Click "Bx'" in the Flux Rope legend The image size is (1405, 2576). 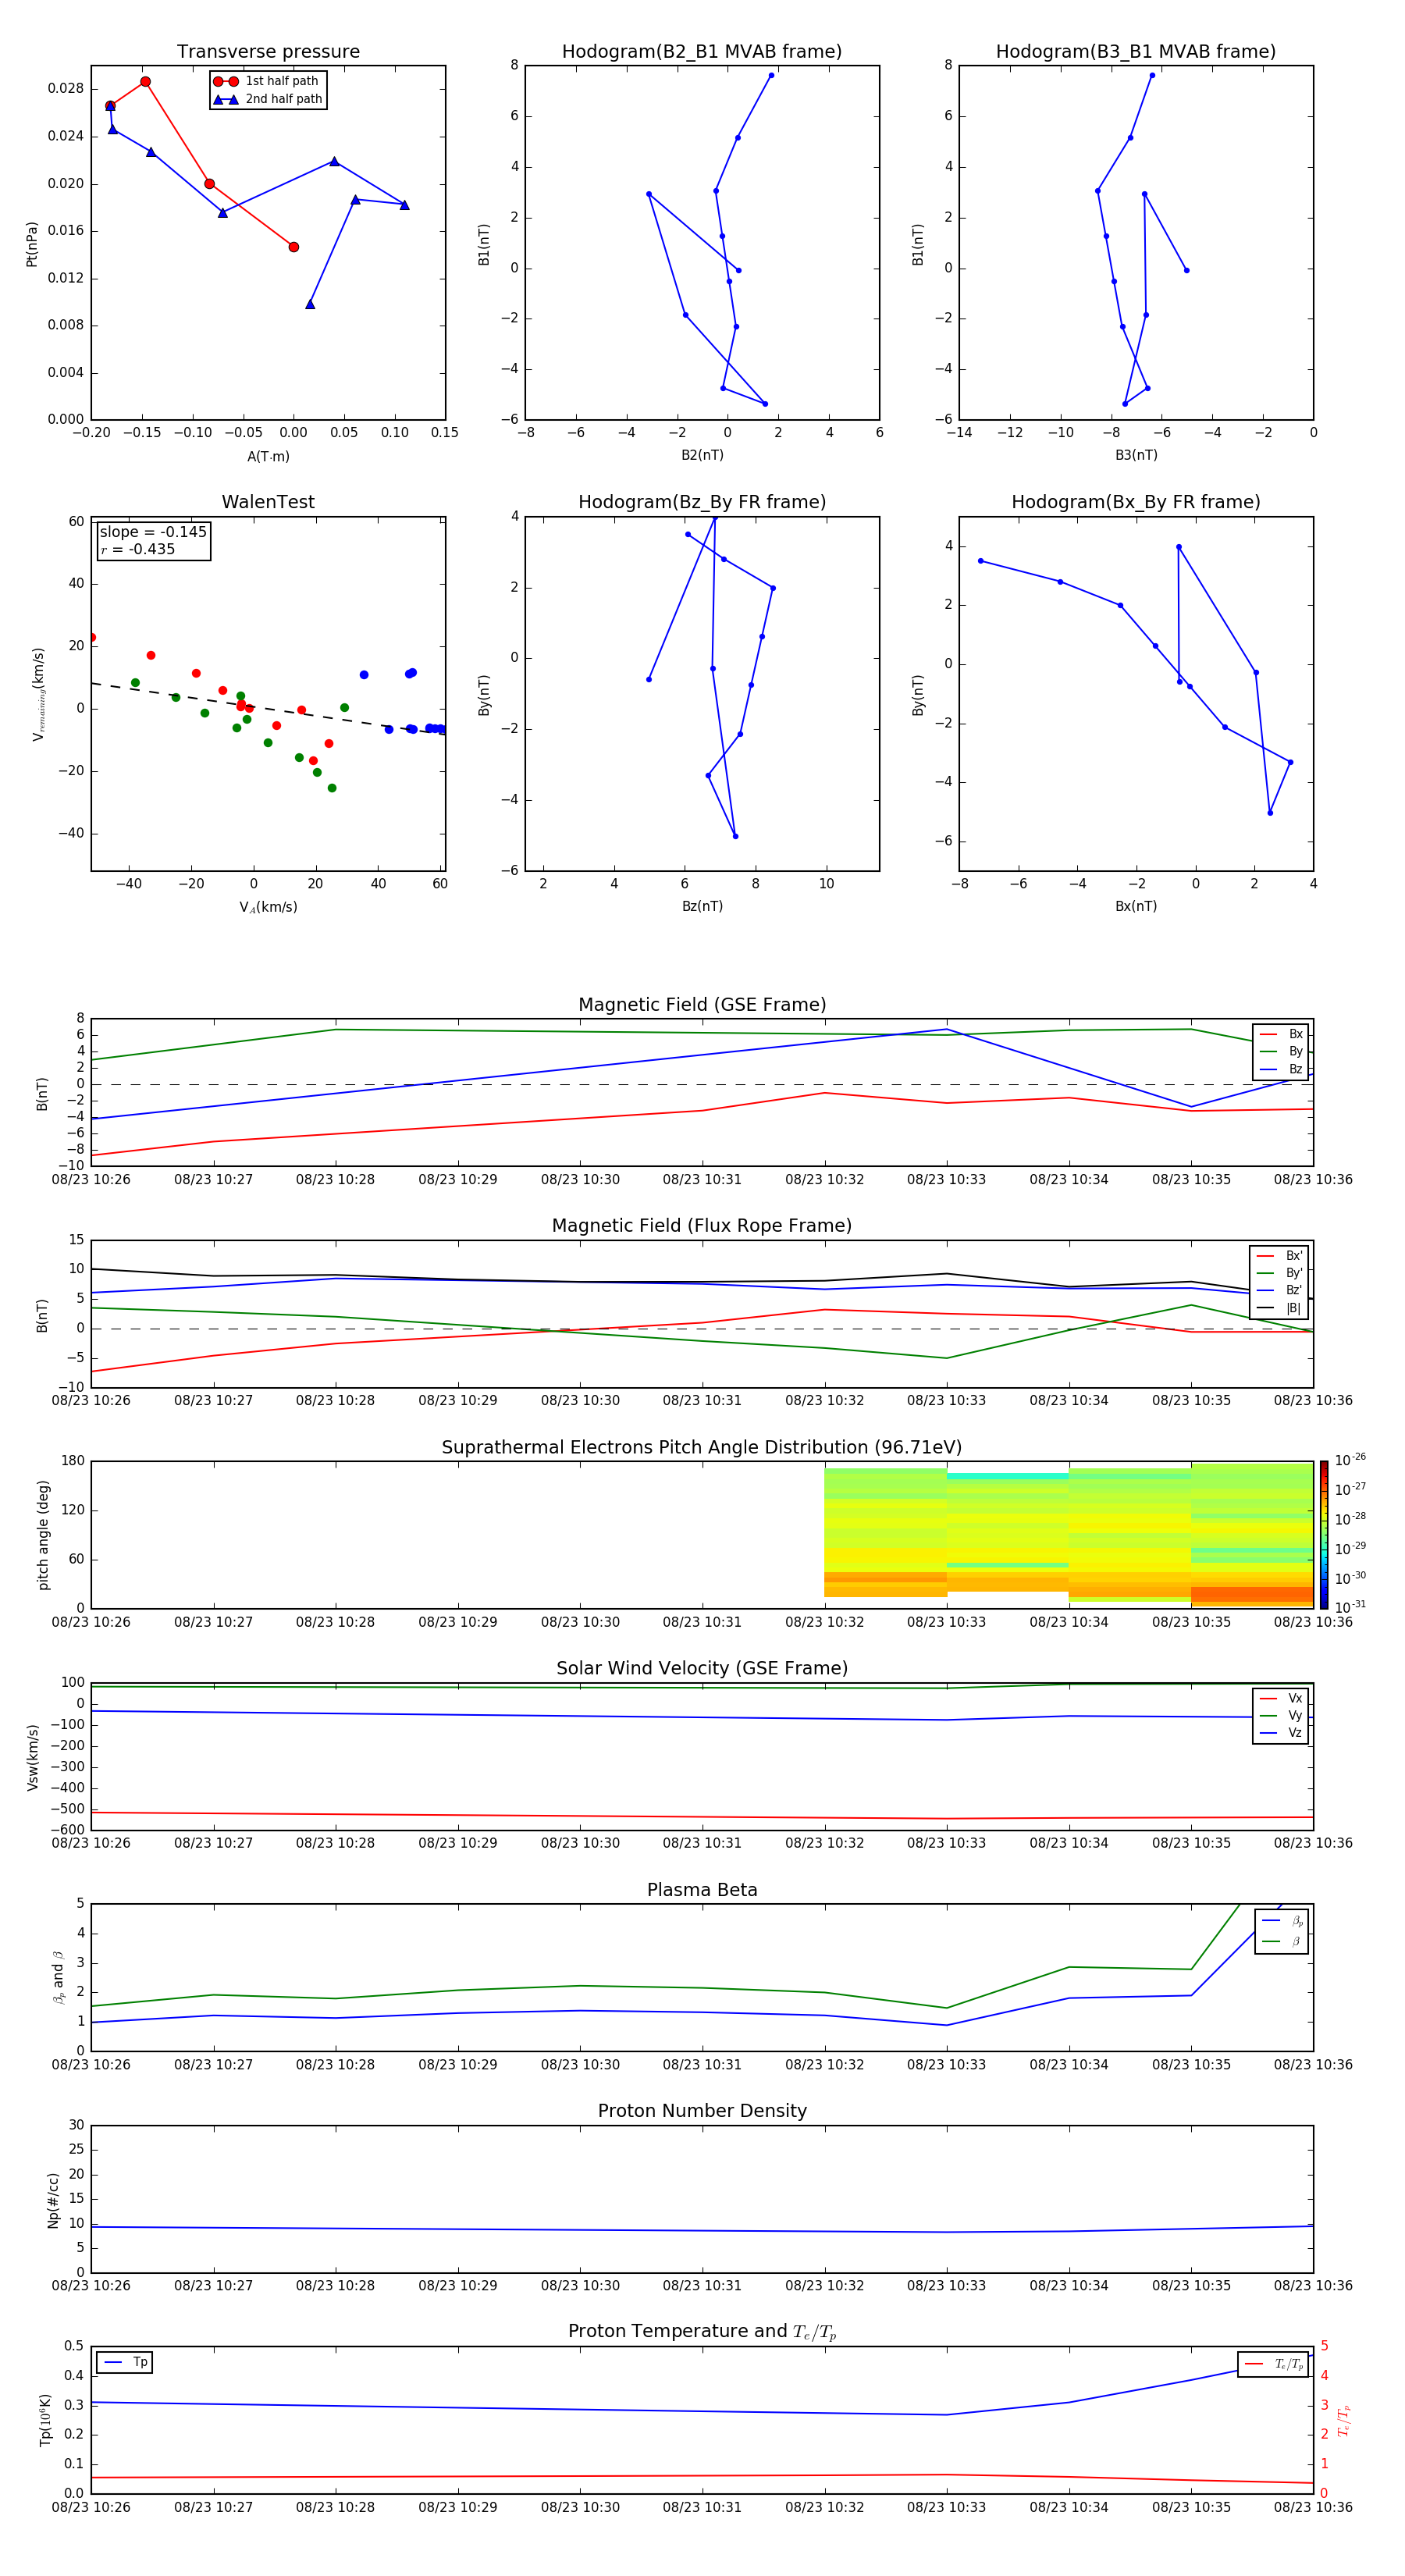(1294, 1256)
